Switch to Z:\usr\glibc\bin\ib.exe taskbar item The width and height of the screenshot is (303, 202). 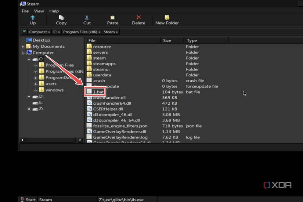[x=127, y=199]
